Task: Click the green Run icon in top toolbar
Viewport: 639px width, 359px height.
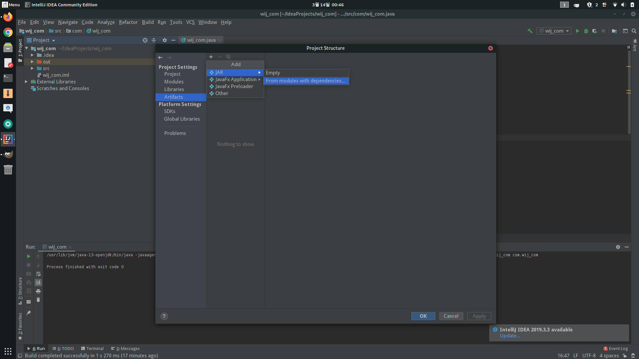Action: [x=577, y=31]
